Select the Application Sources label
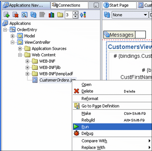Viewport: 152px width, 151px height. pyautogui.click(x=49, y=48)
